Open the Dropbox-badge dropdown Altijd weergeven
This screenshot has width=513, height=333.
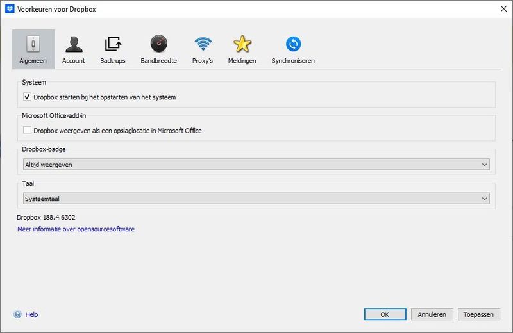coord(256,165)
